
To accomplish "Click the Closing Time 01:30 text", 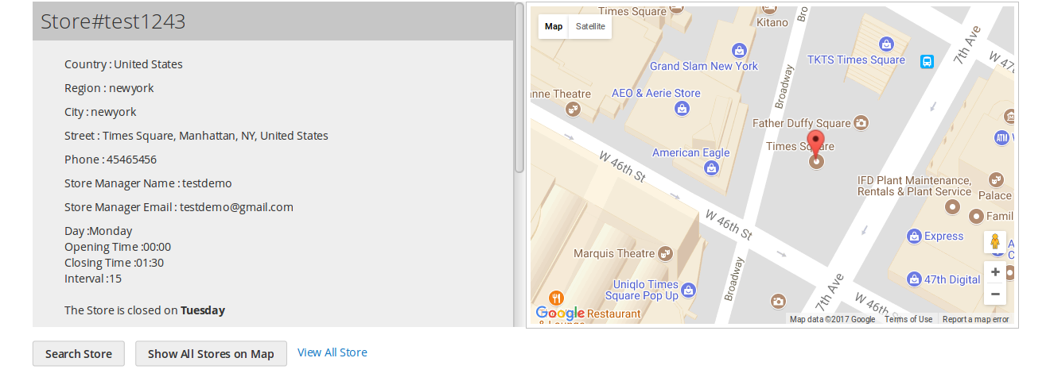I will click(x=114, y=263).
